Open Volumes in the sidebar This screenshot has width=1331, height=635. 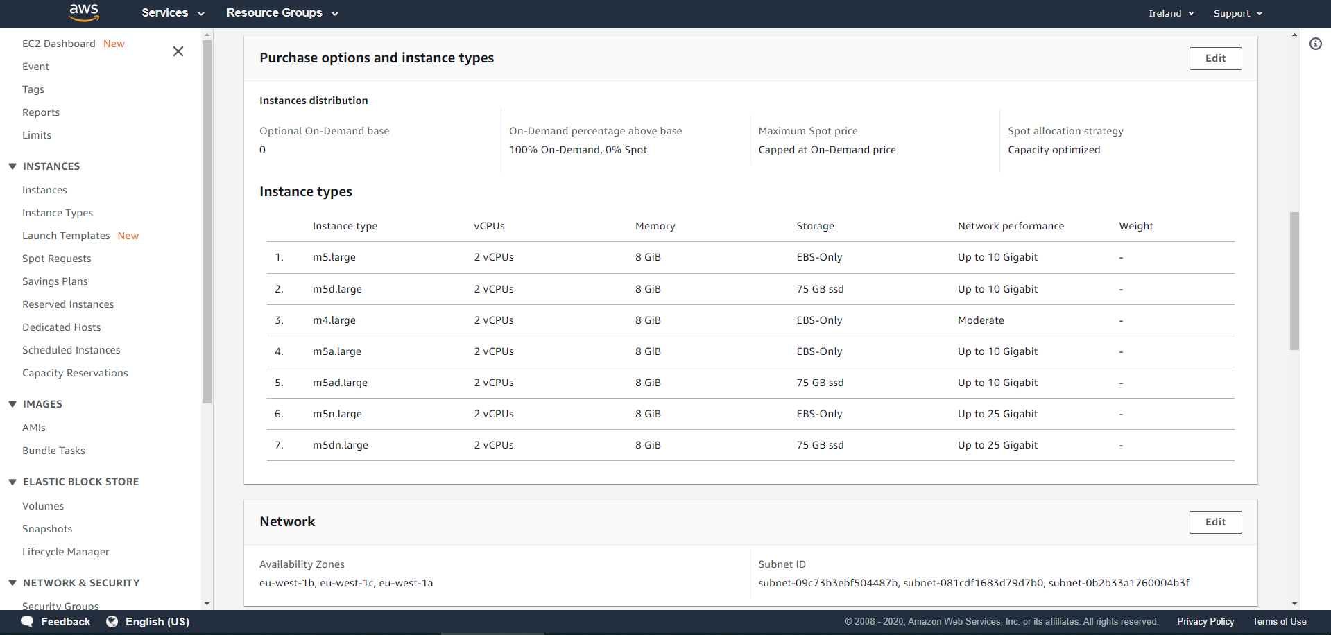click(x=43, y=506)
